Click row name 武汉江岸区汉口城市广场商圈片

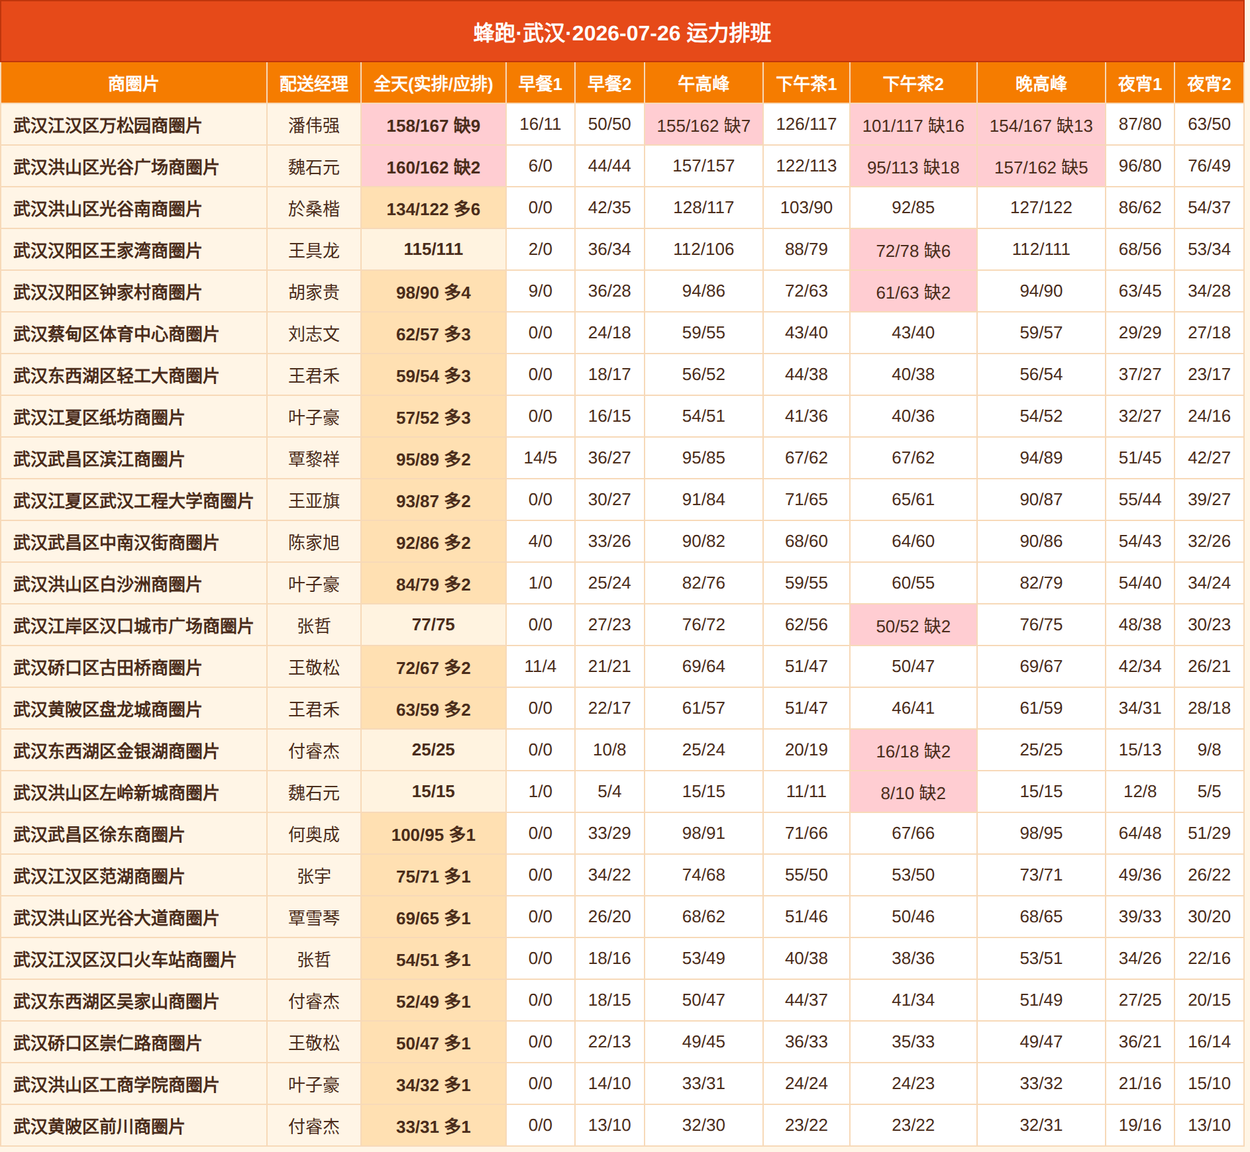(133, 626)
